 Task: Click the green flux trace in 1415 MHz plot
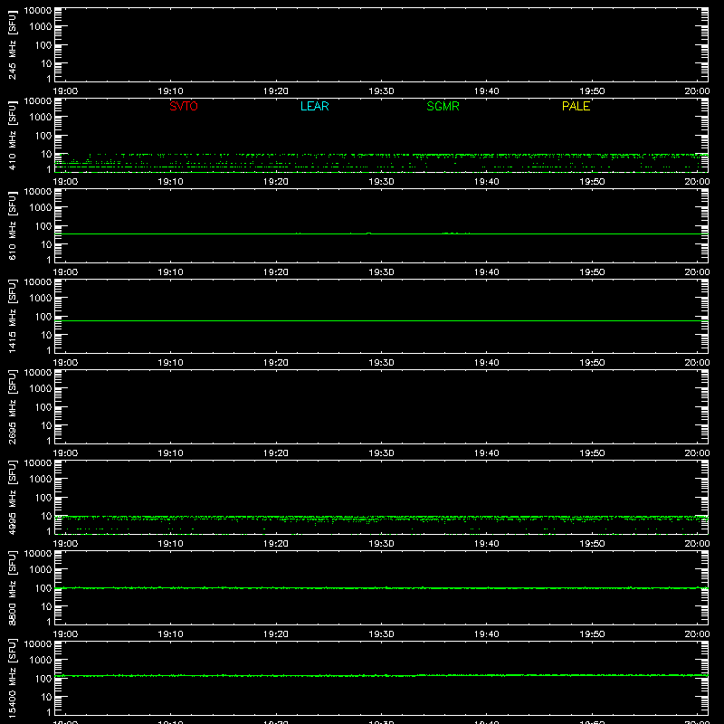pyautogui.click(x=381, y=320)
